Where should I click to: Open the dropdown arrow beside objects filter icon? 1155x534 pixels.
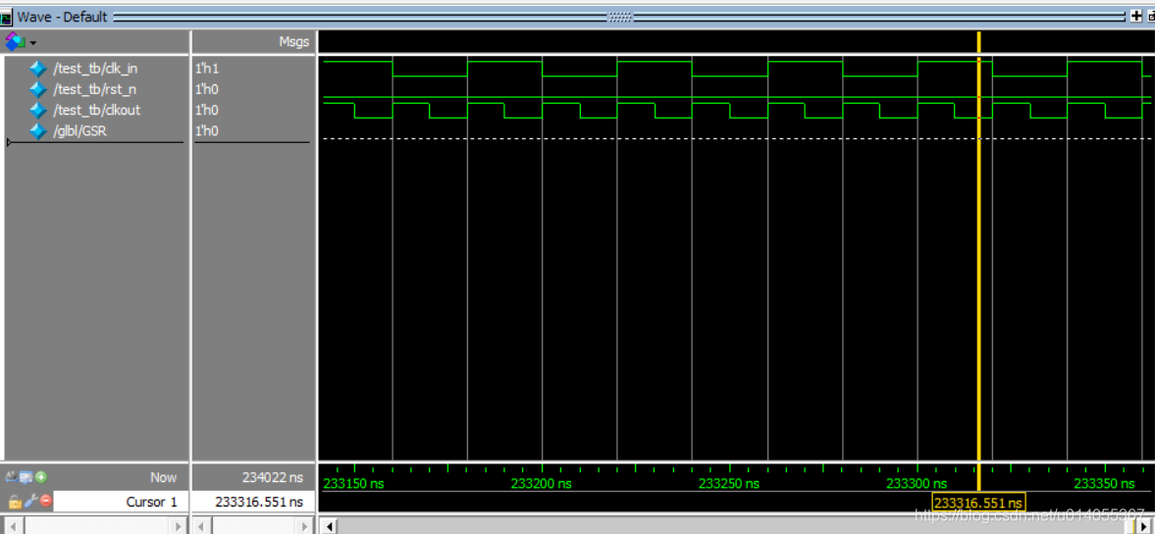tap(33, 43)
